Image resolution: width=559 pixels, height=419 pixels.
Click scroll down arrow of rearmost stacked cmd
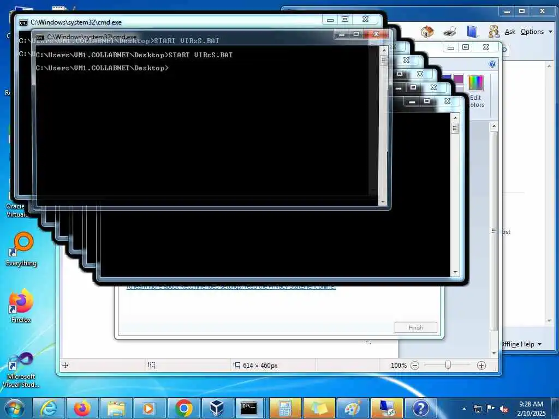click(x=455, y=273)
